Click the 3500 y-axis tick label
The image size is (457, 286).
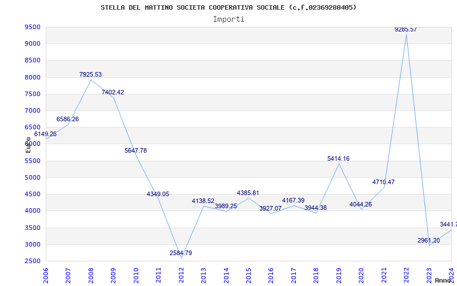point(33,228)
